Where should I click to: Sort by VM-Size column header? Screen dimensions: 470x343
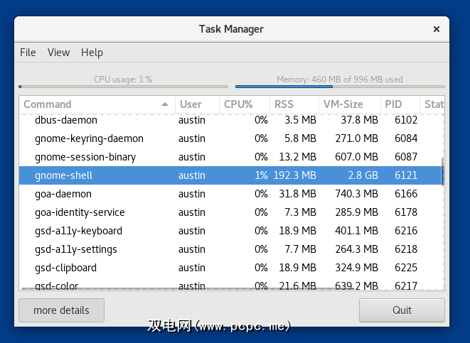[343, 104]
